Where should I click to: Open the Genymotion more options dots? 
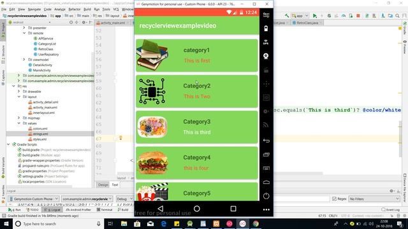pos(266,210)
